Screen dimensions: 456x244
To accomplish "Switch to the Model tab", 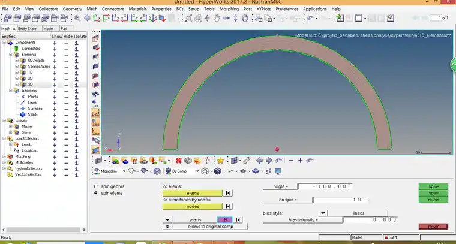I will click(48, 28).
